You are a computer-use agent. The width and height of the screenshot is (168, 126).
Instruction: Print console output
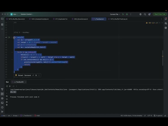[7, 102]
